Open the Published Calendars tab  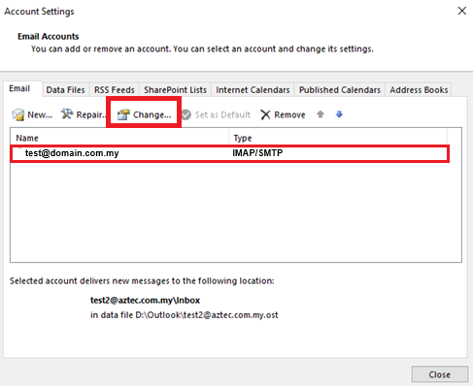340,90
